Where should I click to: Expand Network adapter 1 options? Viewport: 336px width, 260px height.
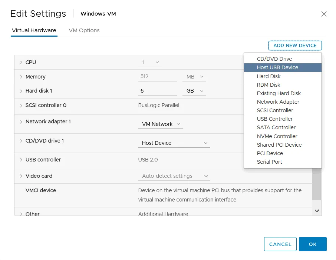pos(21,121)
